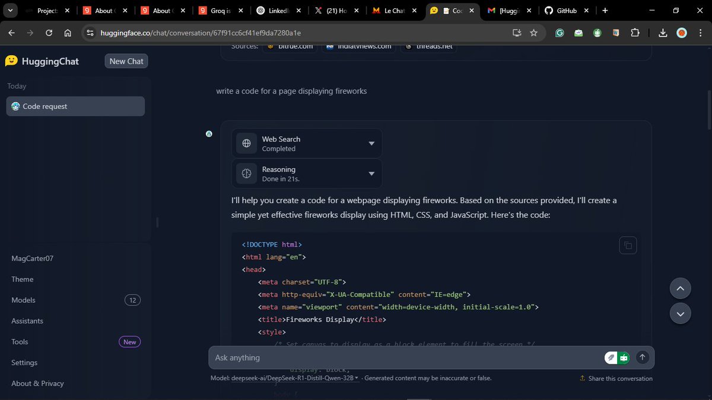Image resolution: width=712 pixels, height=400 pixels.
Task: Open the indiatvnews.com source link
Action: (358, 46)
